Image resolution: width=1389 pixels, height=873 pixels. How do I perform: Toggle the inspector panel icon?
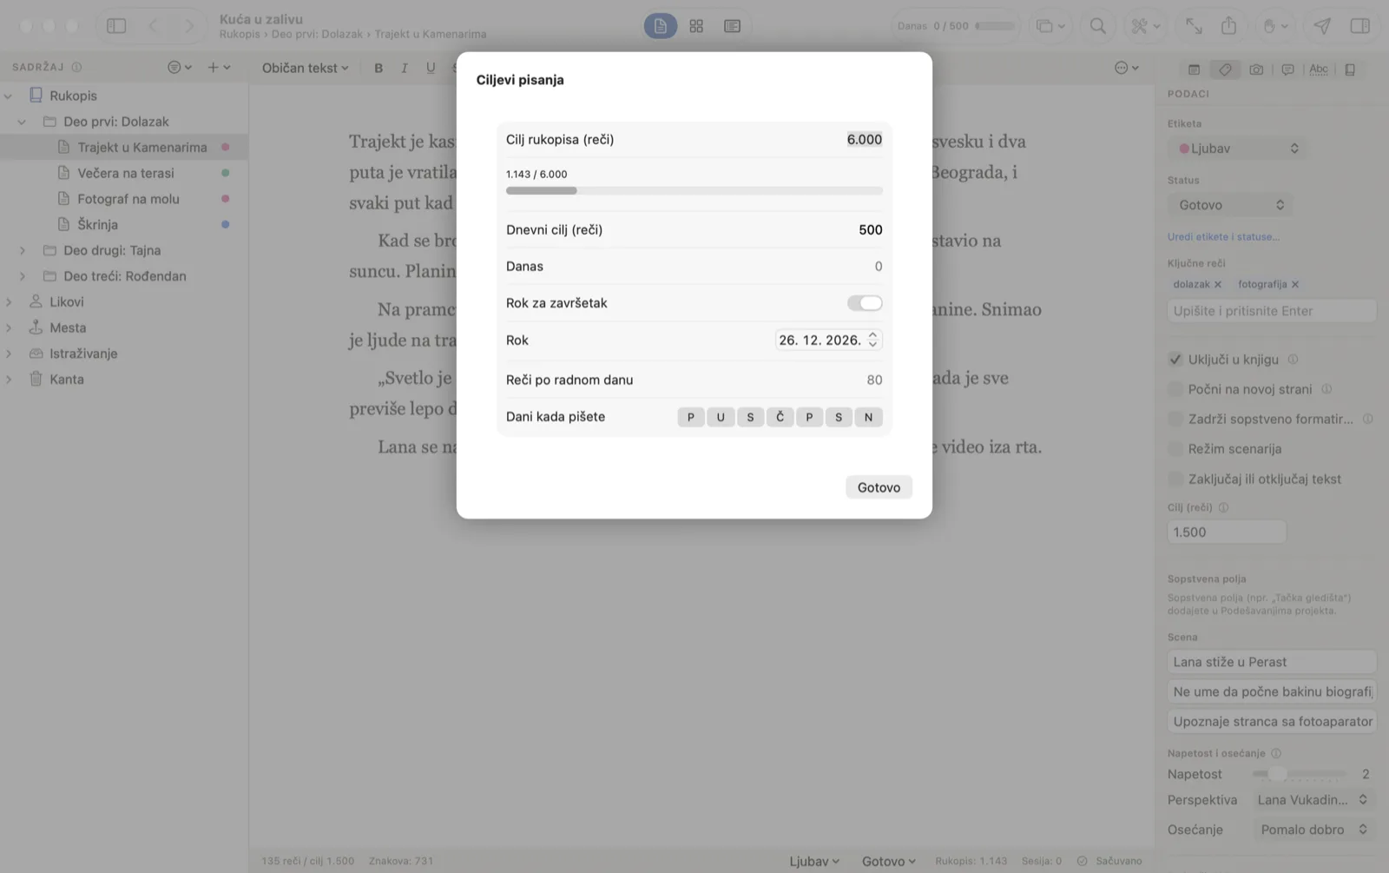coord(1360,26)
